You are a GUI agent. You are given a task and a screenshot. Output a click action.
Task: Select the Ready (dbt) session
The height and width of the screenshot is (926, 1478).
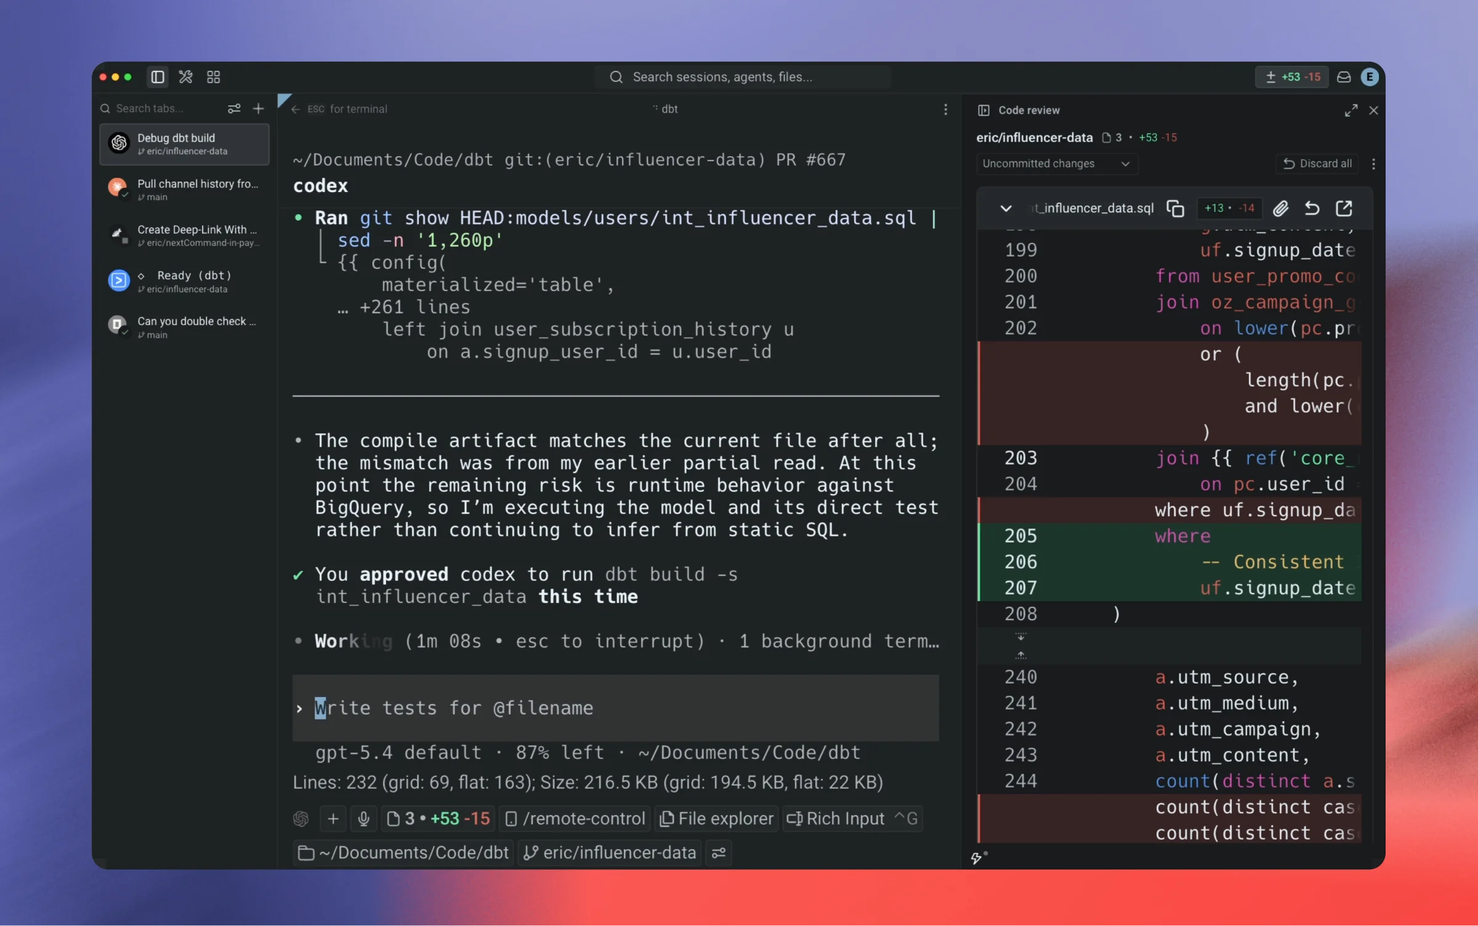click(184, 281)
